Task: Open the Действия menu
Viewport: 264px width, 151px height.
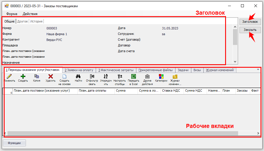Action: pyautogui.click(x=30, y=14)
